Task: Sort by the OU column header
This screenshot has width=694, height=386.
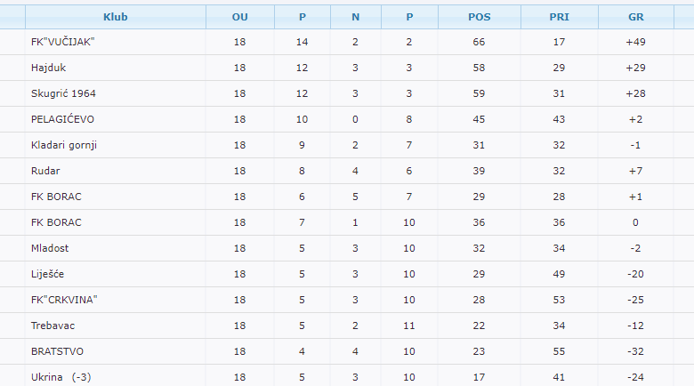Action: click(239, 17)
